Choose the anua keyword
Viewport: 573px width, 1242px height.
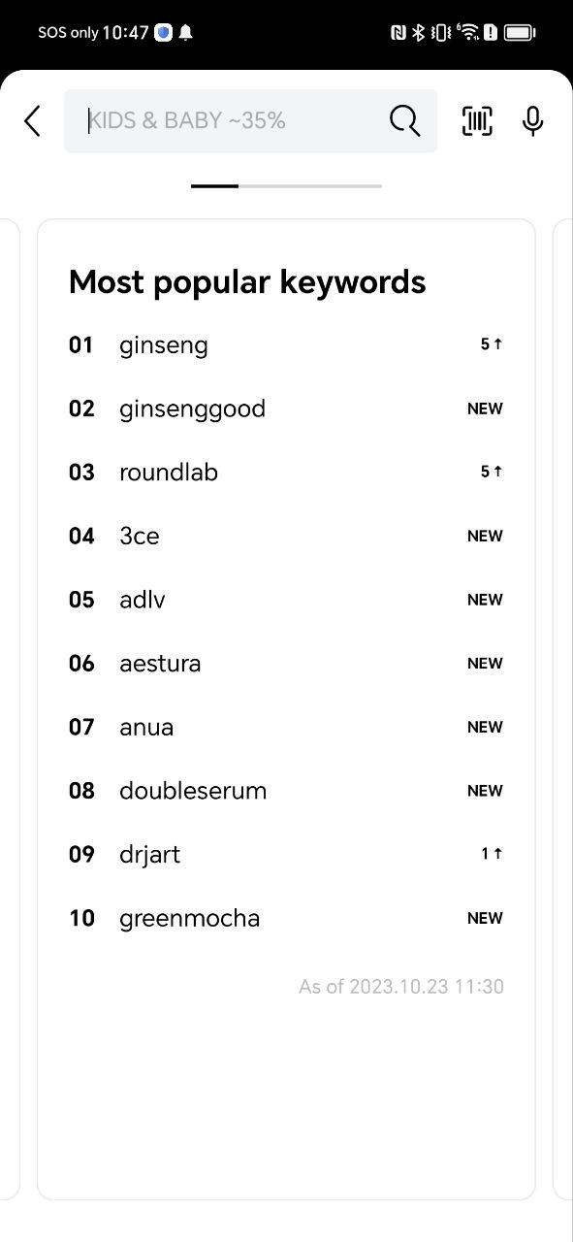coord(146,727)
